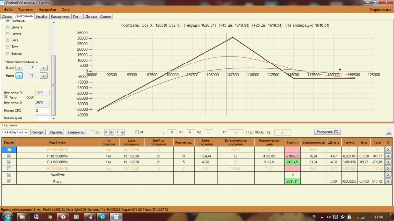Open the РАТИОпут portfolio dropdown

15,132
